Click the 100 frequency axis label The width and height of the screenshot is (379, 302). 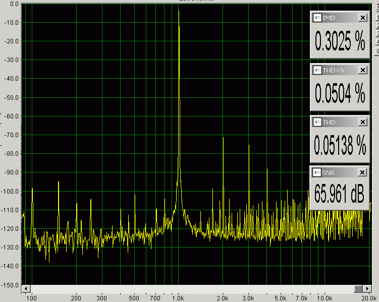[x=31, y=298]
